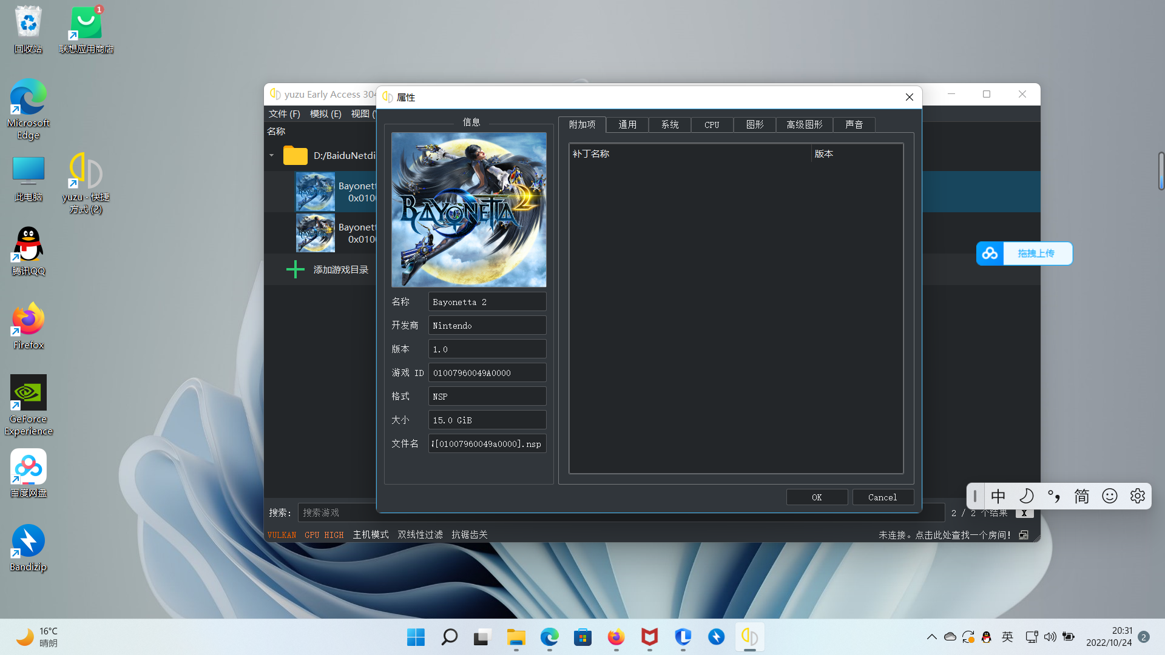Toggle 主机模式 docked mode in status bar
This screenshot has height=655, width=1165.
click(x=371, y=535)
